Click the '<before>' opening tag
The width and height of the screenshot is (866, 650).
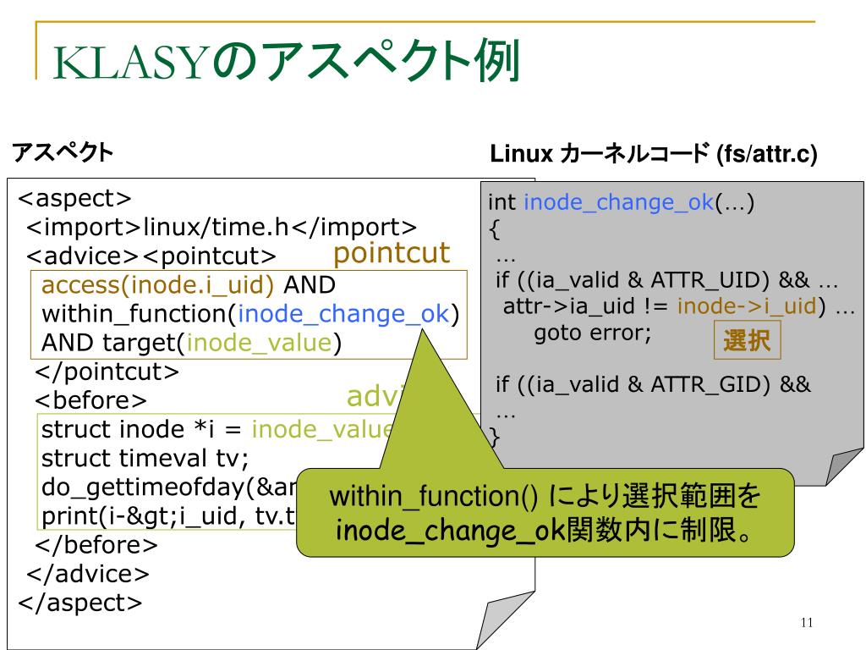(91, 400)
